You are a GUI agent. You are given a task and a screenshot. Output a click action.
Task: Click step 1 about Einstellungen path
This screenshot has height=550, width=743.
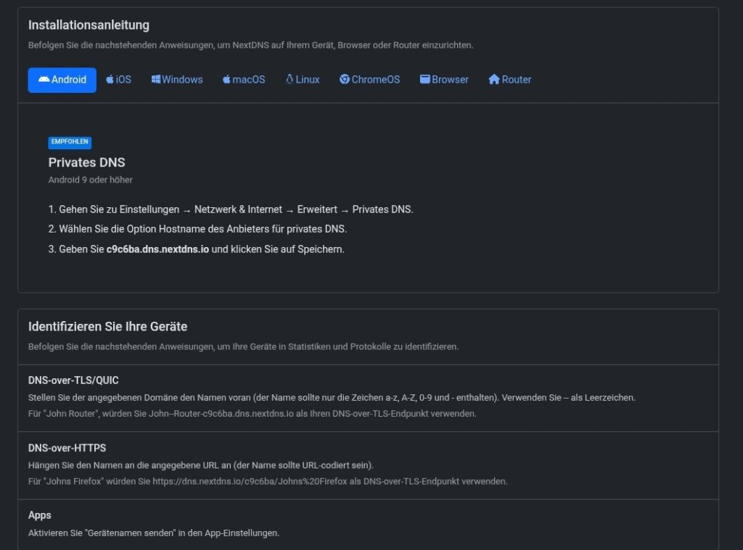(x=230, y=209)
